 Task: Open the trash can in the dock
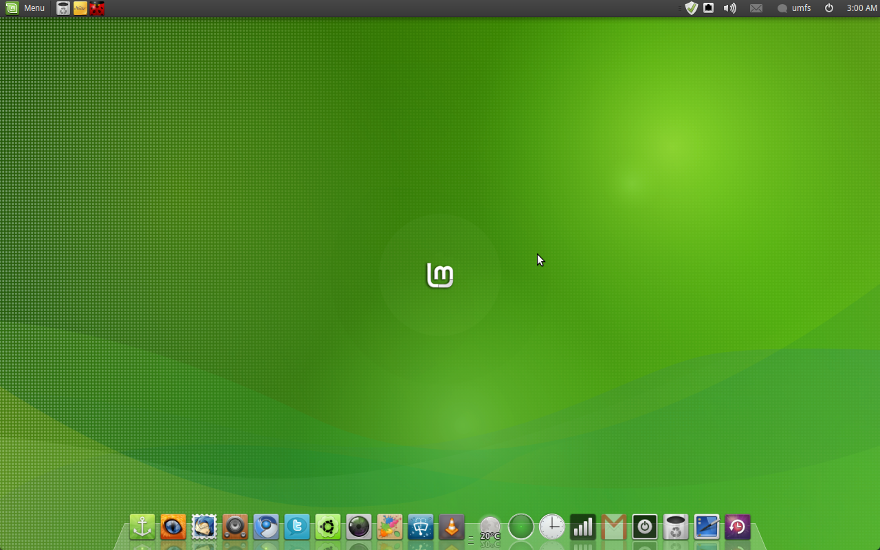676,527
